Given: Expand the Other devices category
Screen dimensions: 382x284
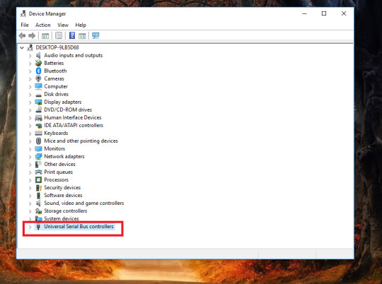Looking at the screenshot, I should tap(30, 165).
